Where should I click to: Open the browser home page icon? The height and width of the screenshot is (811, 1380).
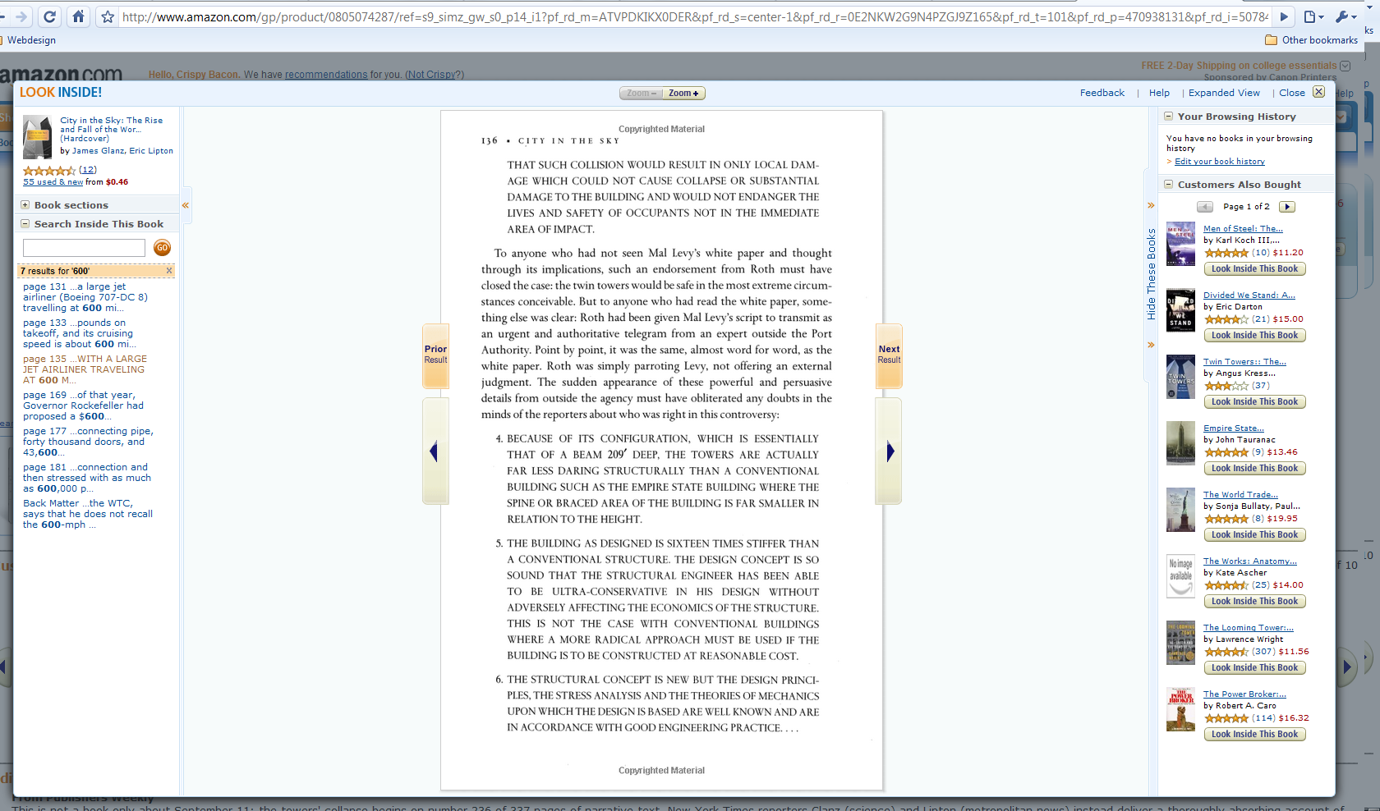[78, 16]
